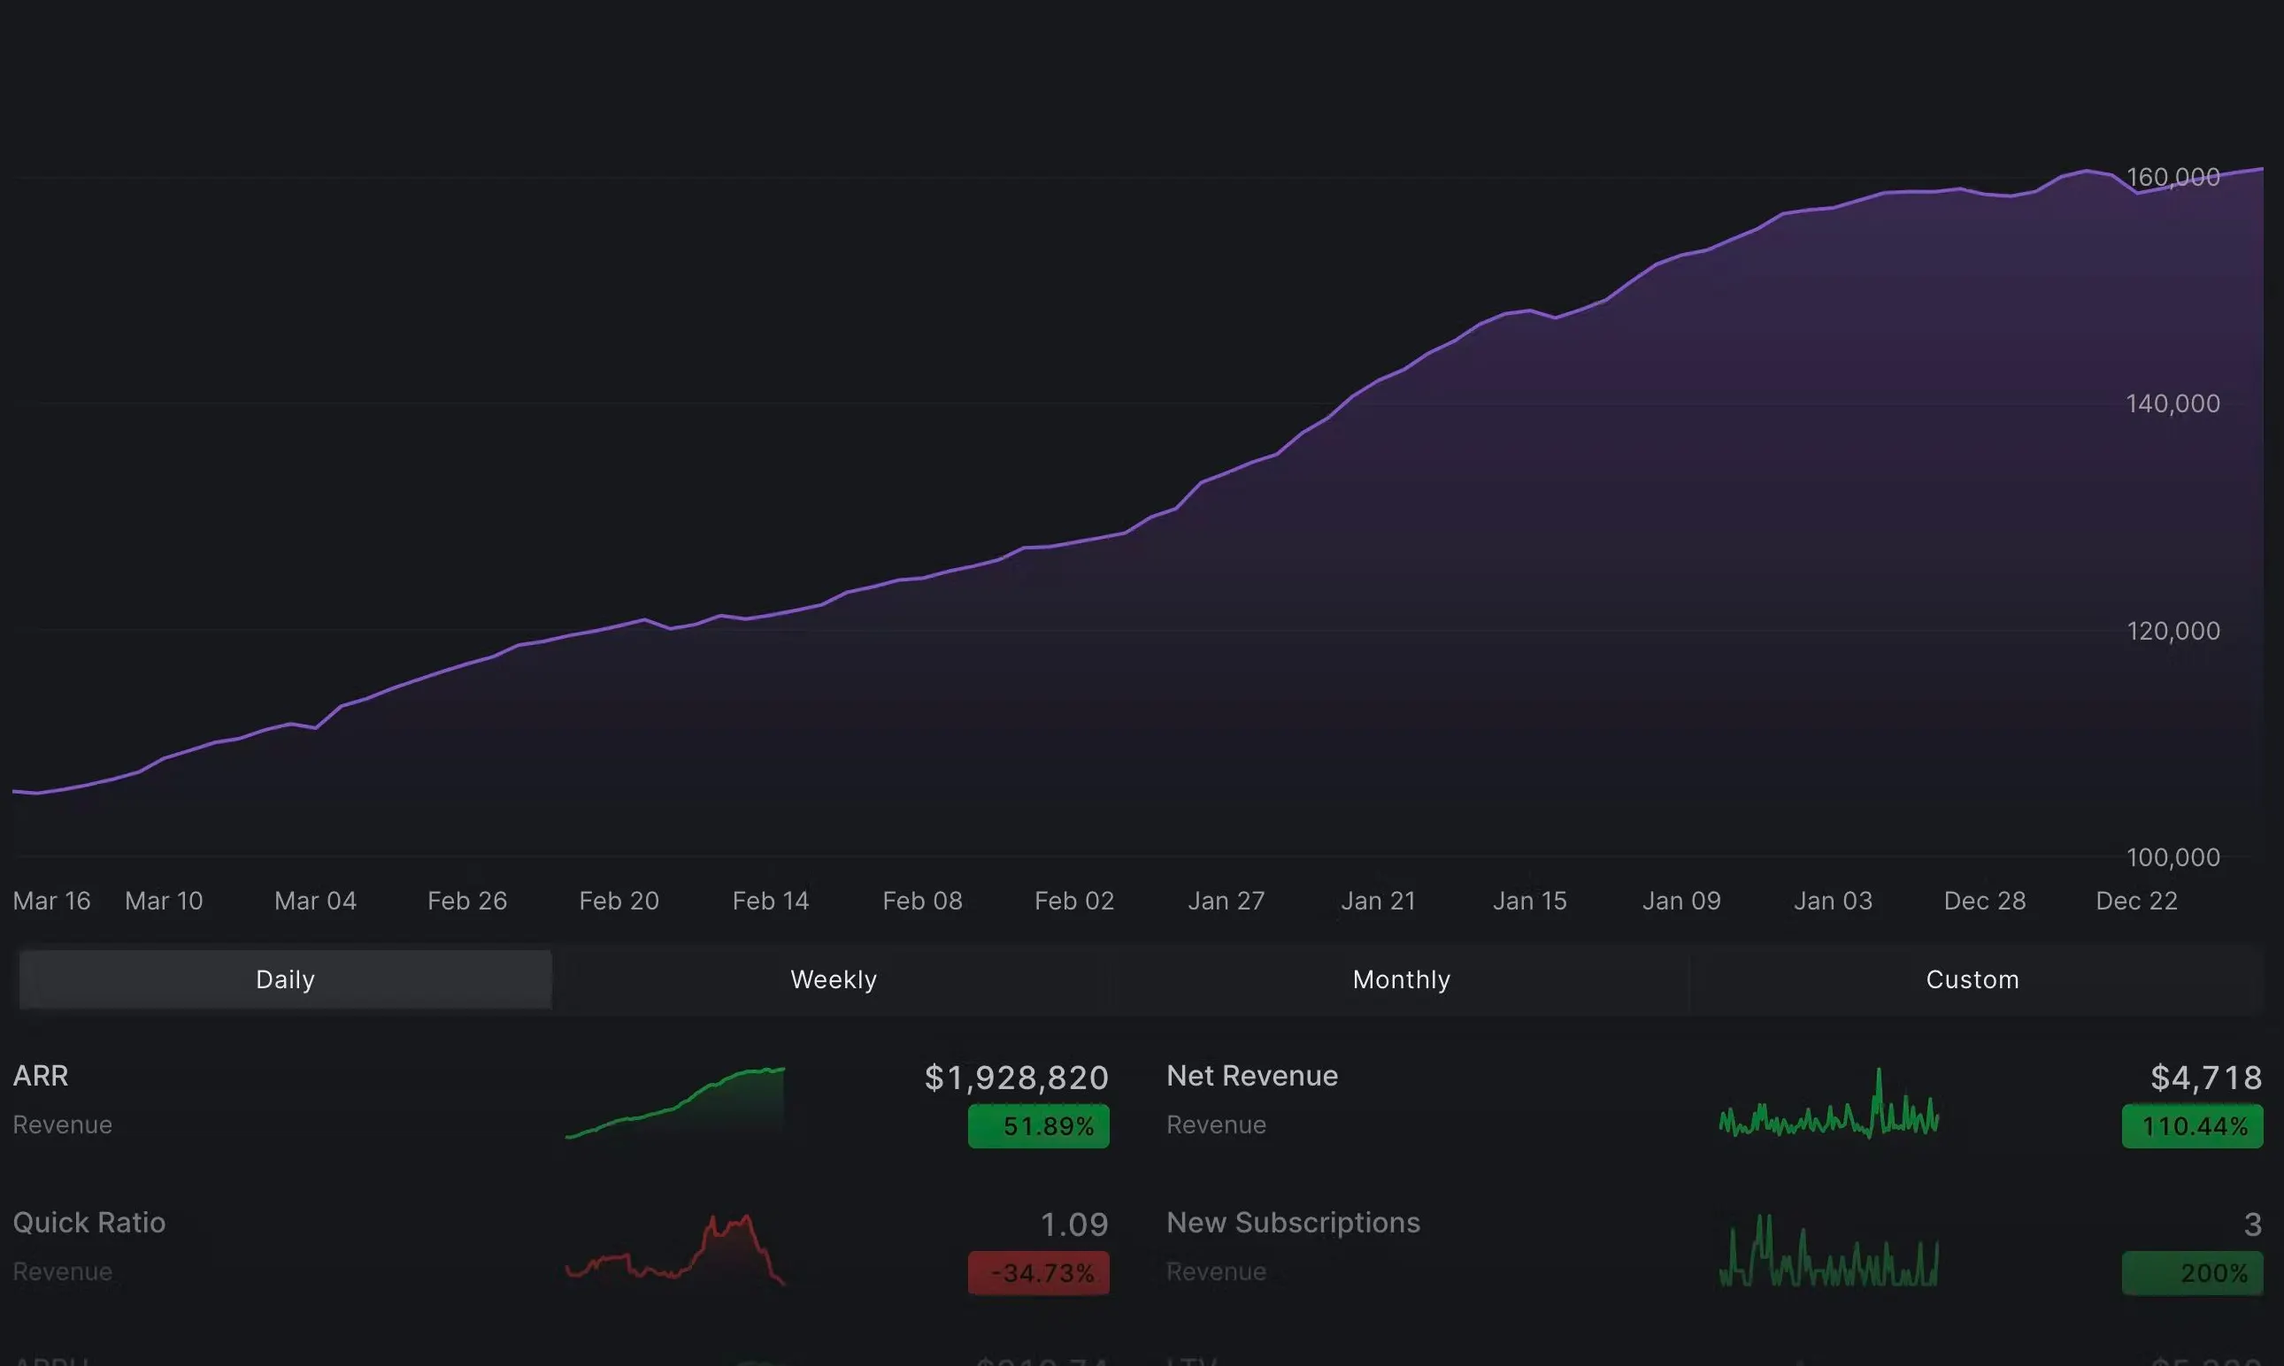
Task: Click the Feb 26 date label
Action: pyautogui.click(x=467, y=901)
